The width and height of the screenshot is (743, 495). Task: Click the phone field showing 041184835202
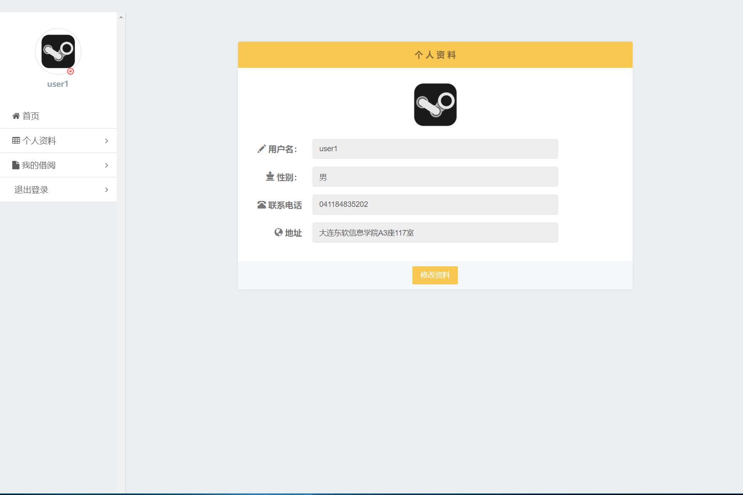tap(435, 205)
